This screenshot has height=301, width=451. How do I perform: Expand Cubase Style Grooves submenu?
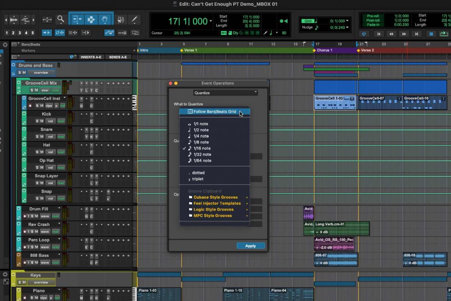[214, 197]
